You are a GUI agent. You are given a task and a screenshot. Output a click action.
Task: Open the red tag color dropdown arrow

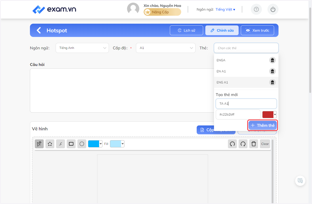275,114
